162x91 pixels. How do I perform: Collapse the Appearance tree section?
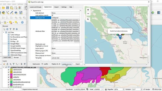[31, 11]
